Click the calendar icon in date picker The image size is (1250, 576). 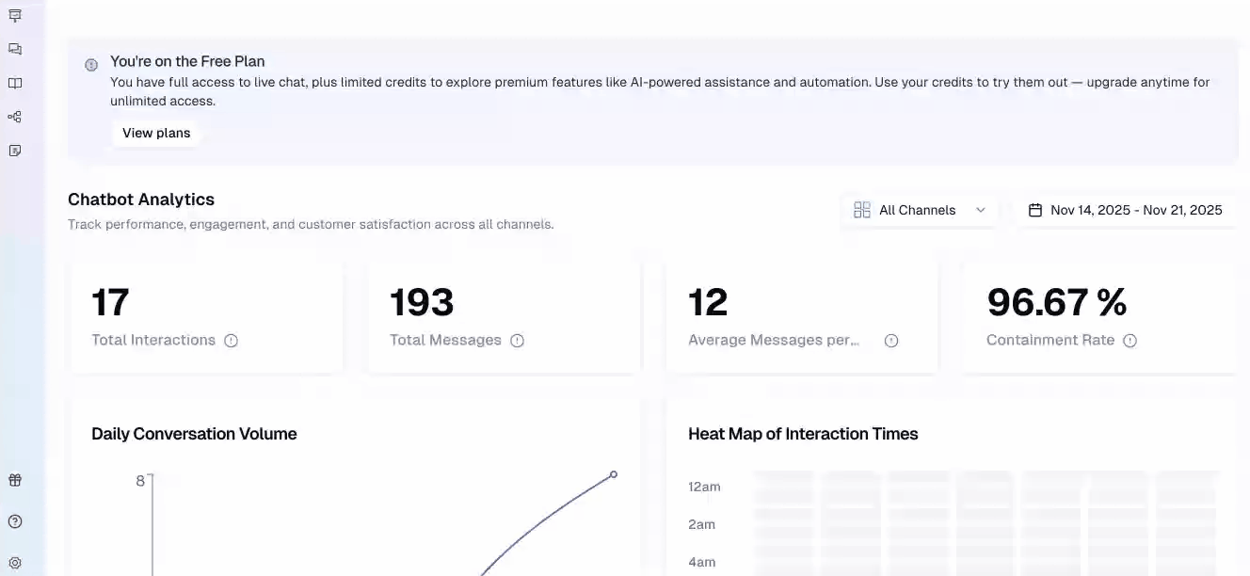point(1035,210)
